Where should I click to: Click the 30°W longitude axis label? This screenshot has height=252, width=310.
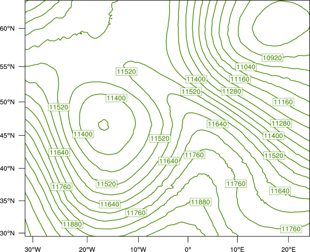click(x=33, y=249)
